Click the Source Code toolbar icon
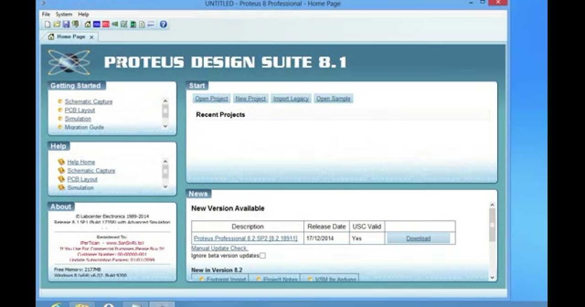Viewport: 585px width, 307px height. point(151,24)
